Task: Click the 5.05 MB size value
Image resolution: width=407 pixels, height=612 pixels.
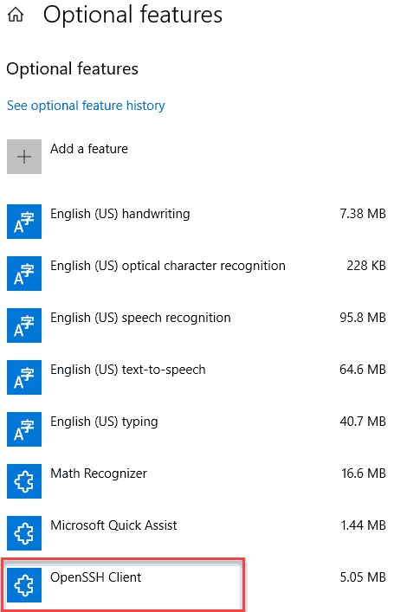Action: coord(363,577)
